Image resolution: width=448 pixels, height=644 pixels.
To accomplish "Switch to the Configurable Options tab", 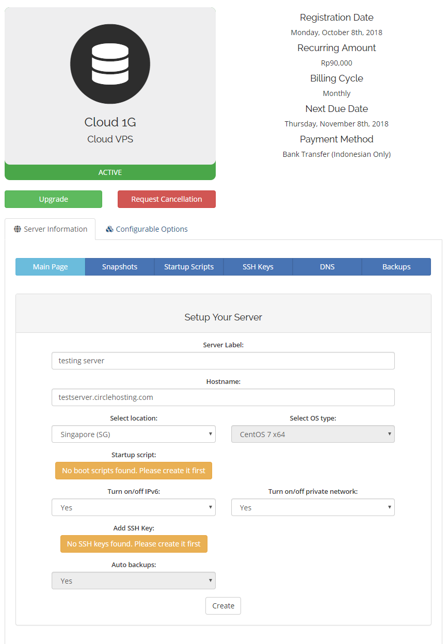I will coord(147,229).
